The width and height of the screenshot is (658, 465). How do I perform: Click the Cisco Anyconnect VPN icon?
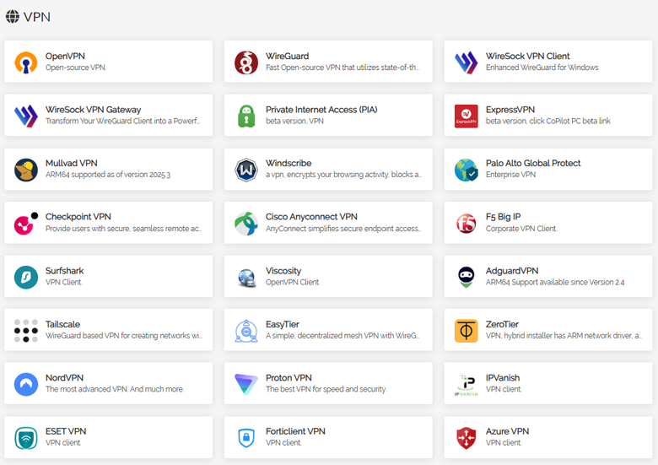[x=246, y=224]
